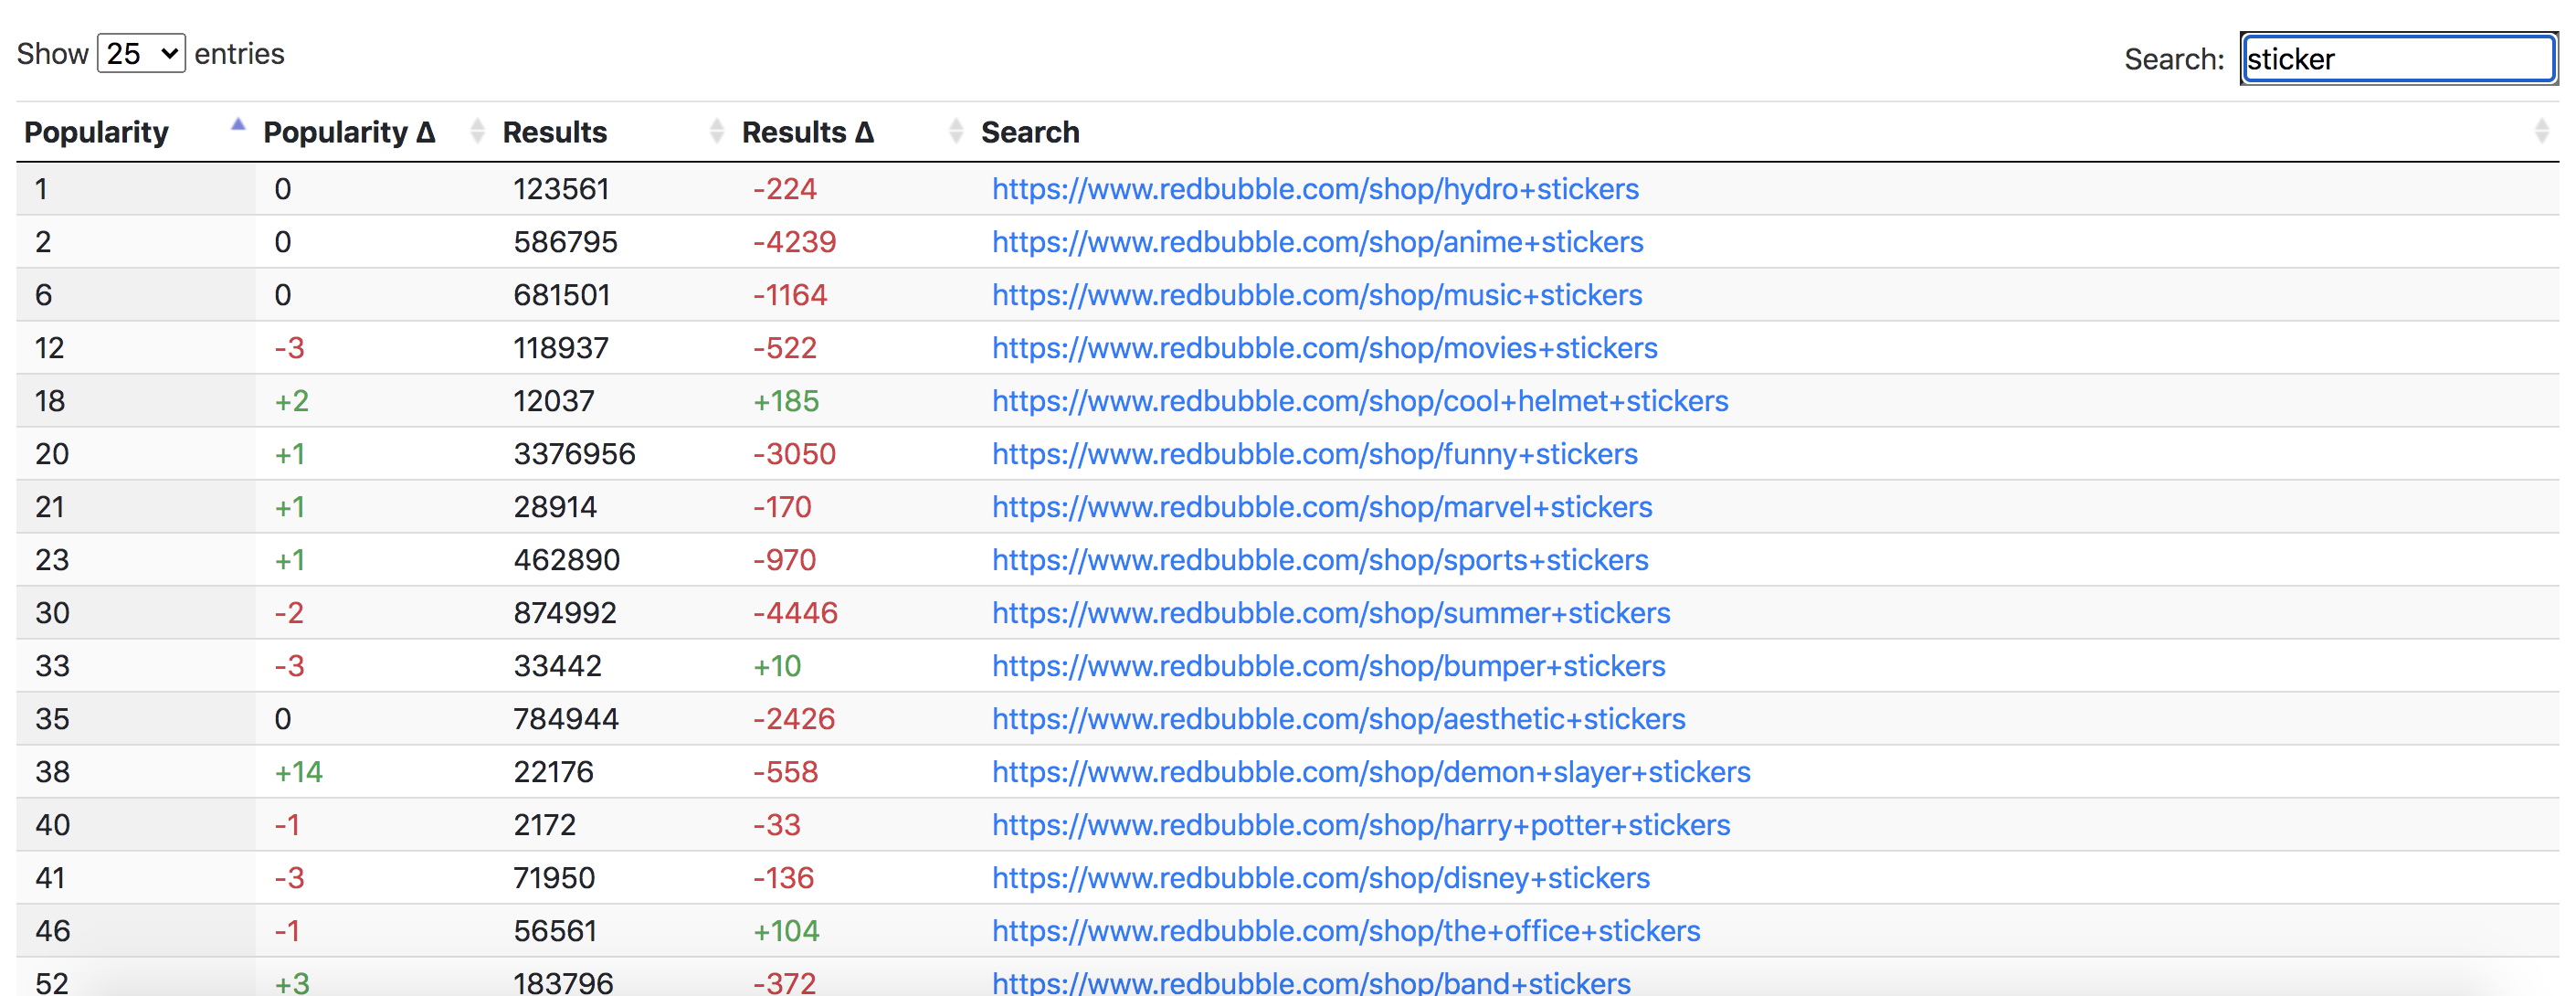Open the disney+stickers link
Screen dimensions: 2576x996
coord(1320,878)
